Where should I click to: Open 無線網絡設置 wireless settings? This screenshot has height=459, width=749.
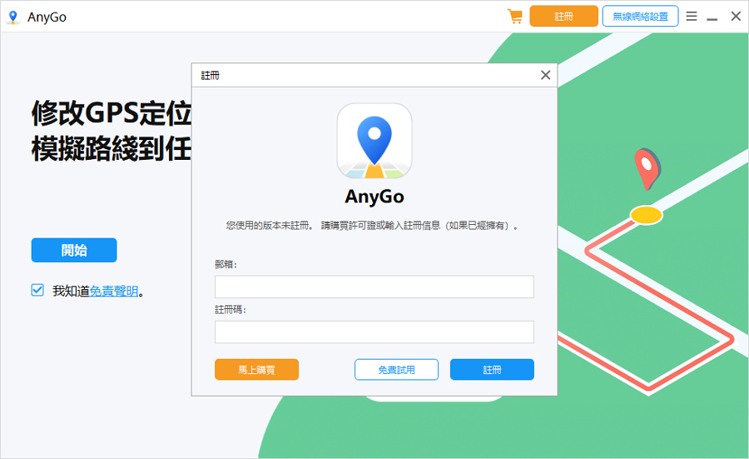point(640,17)
